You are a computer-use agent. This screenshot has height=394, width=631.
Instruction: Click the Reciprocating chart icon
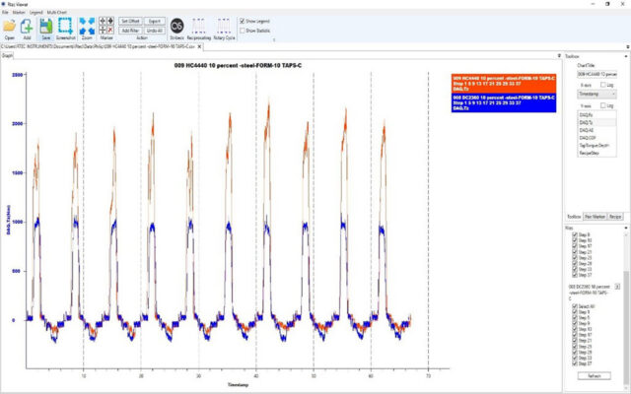click(x=198, y=26)
